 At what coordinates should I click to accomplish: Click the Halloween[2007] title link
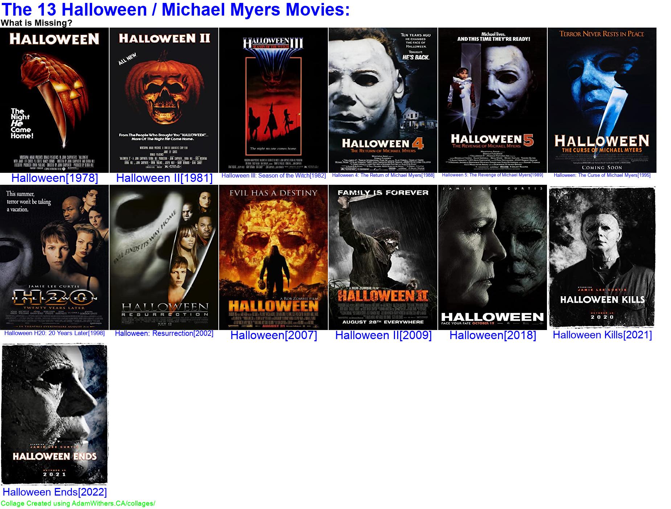tap(274, 335)
